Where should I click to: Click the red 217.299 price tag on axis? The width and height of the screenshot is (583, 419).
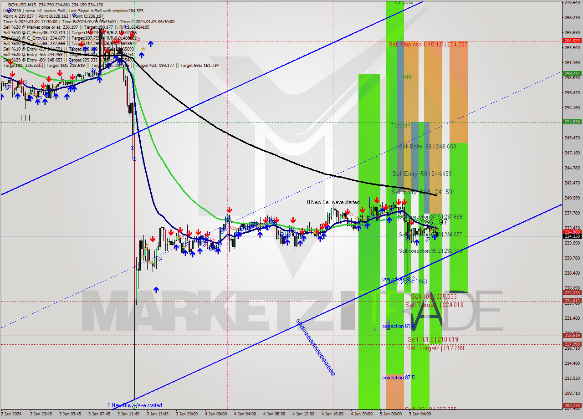[x=572, y=344]
